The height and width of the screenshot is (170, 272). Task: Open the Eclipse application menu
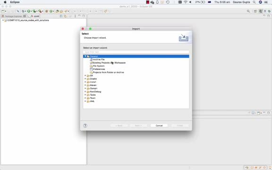pyautogui.click(x=15, y=2)
